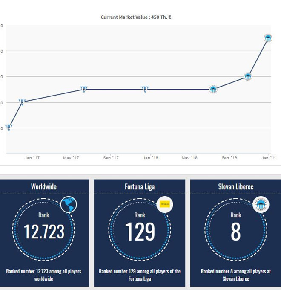Screen dimensions: 281x290
Task: Select the chart marker just after Sep '18
Action: tap(248, 77)
